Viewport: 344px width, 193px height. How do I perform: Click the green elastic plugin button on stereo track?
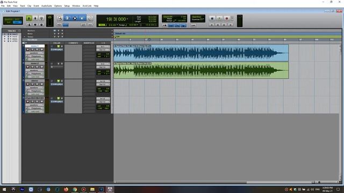59,81
